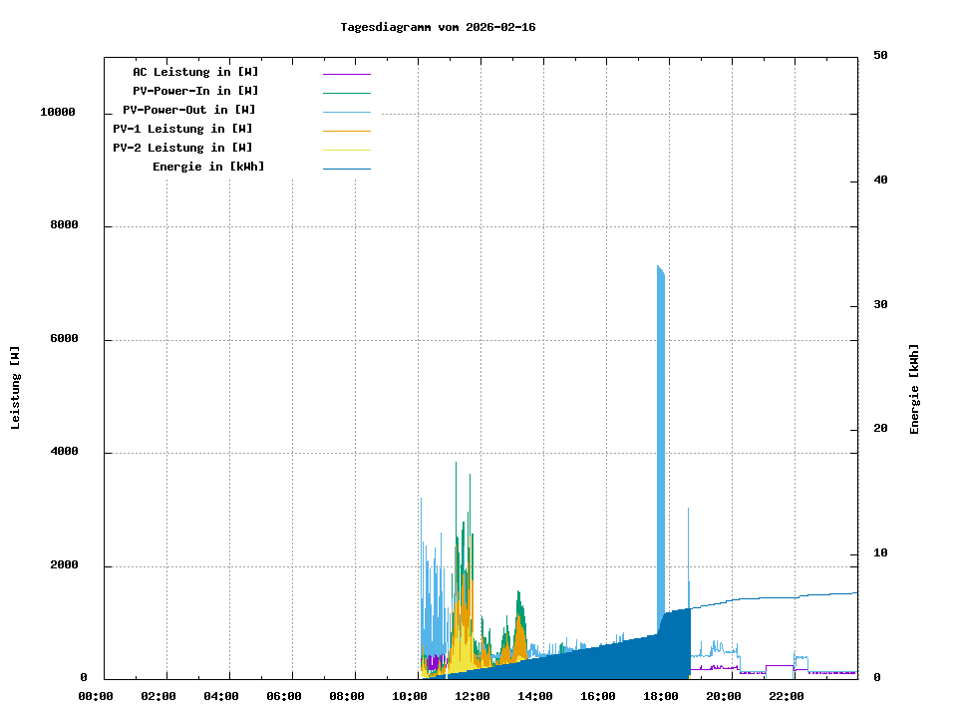The height and width of the screenshot is (718, 957).
Task: Click the 12:00 label on the time axis
Action: pyautogui.click(x=473, y=696)
